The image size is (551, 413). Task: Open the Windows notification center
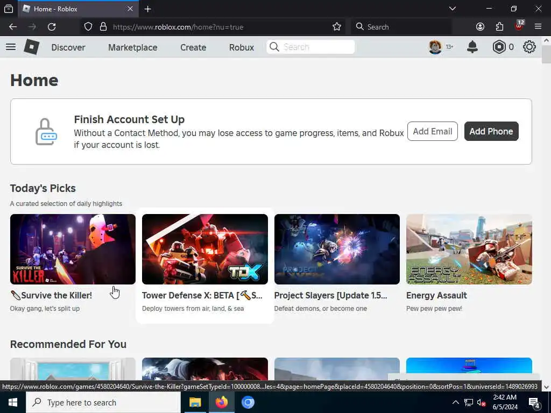(x=534, y=402)
